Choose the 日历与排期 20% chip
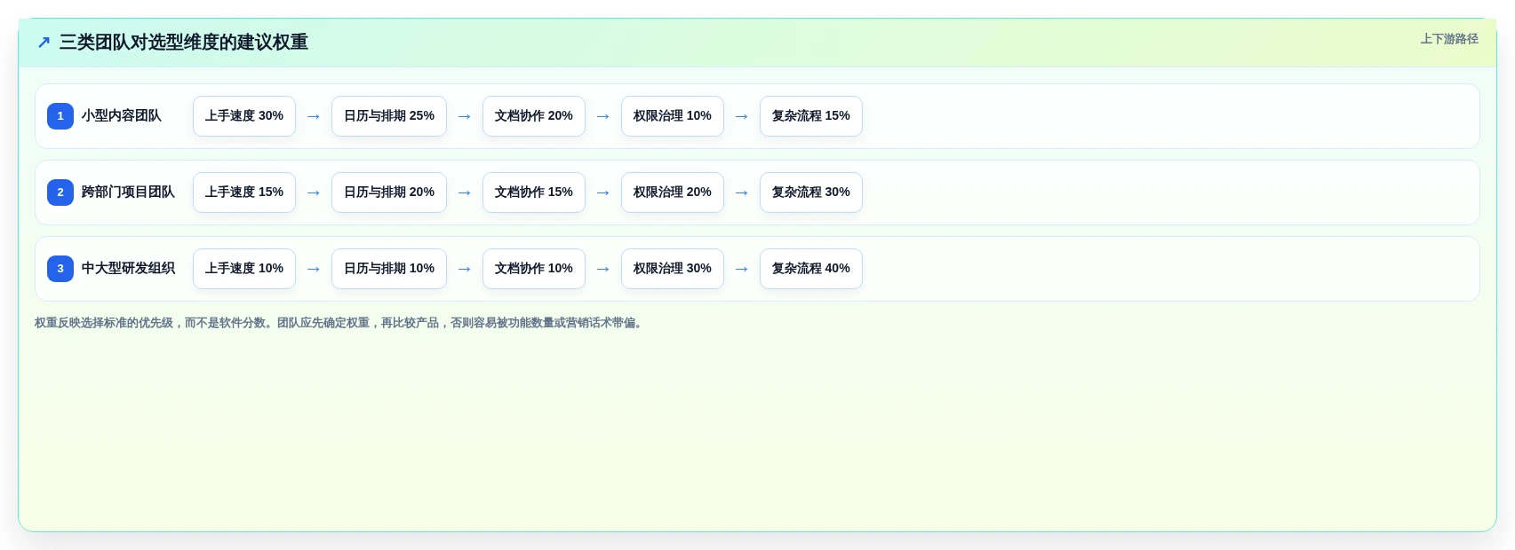1515x550 pixels. pos(389,192)
